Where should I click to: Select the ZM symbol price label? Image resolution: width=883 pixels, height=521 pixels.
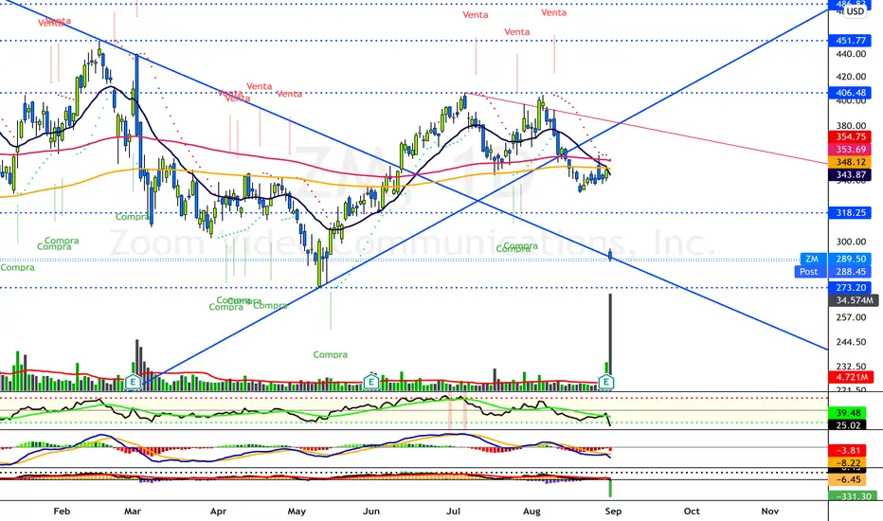(x=812, y=260)
